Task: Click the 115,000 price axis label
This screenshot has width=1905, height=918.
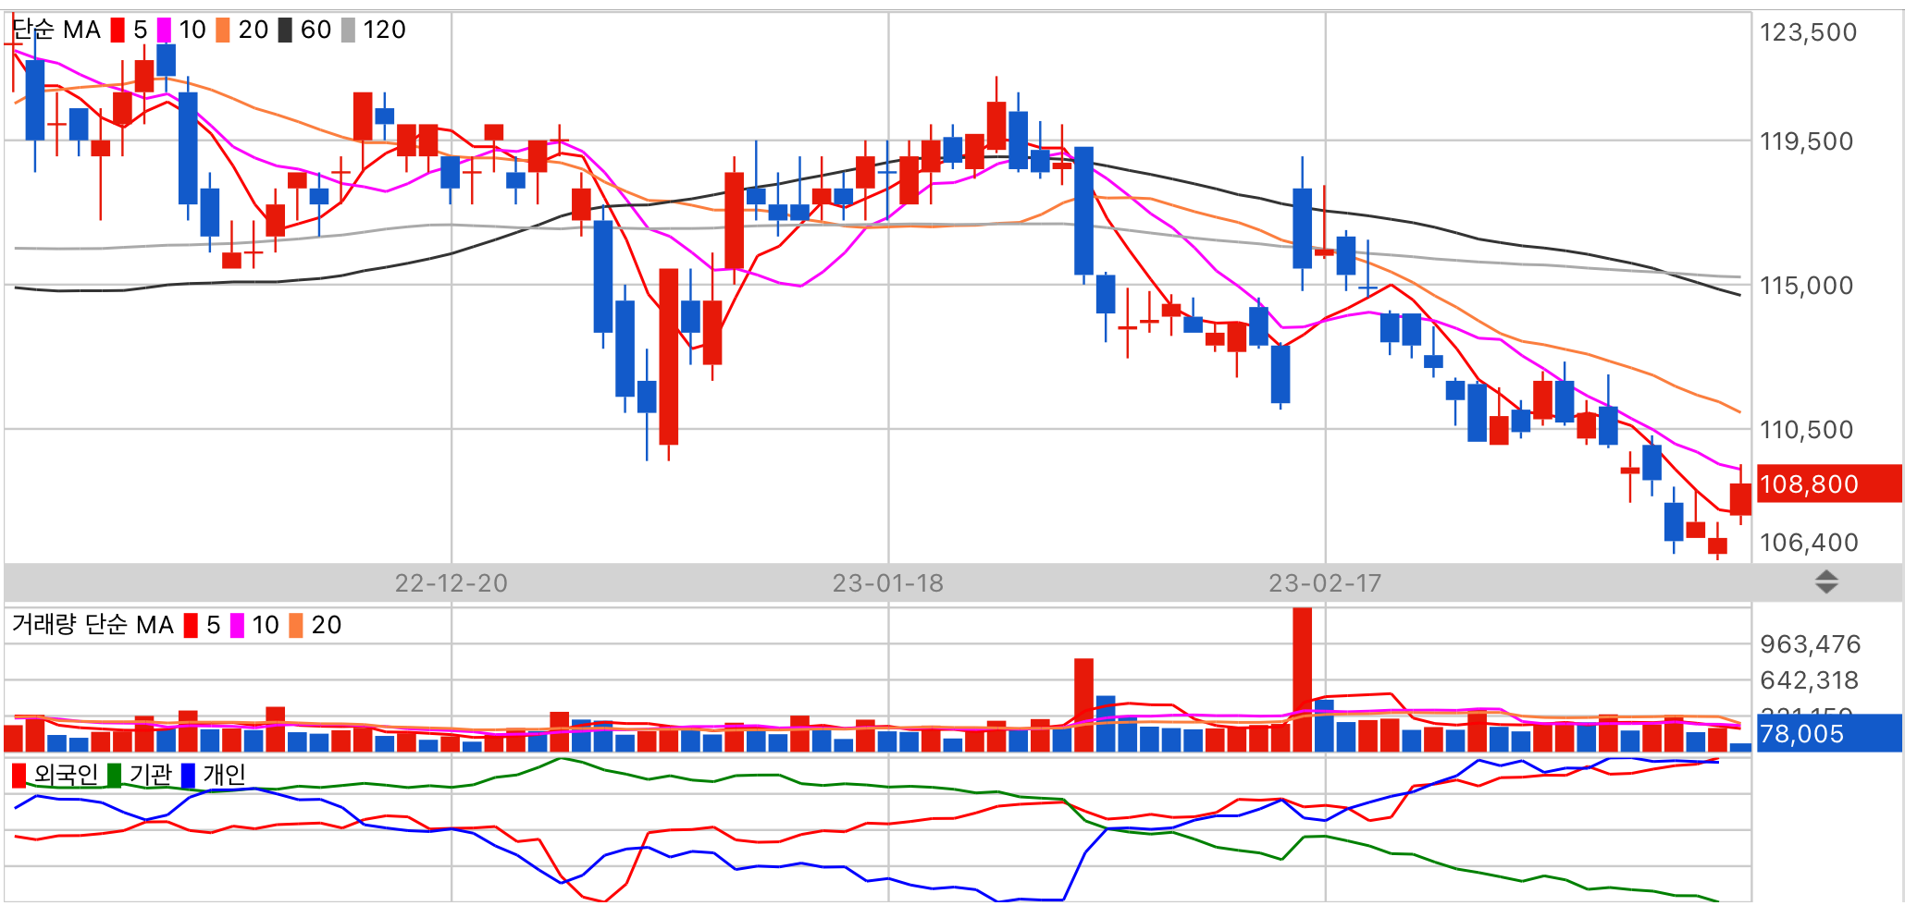Action: coord(1806,286)
